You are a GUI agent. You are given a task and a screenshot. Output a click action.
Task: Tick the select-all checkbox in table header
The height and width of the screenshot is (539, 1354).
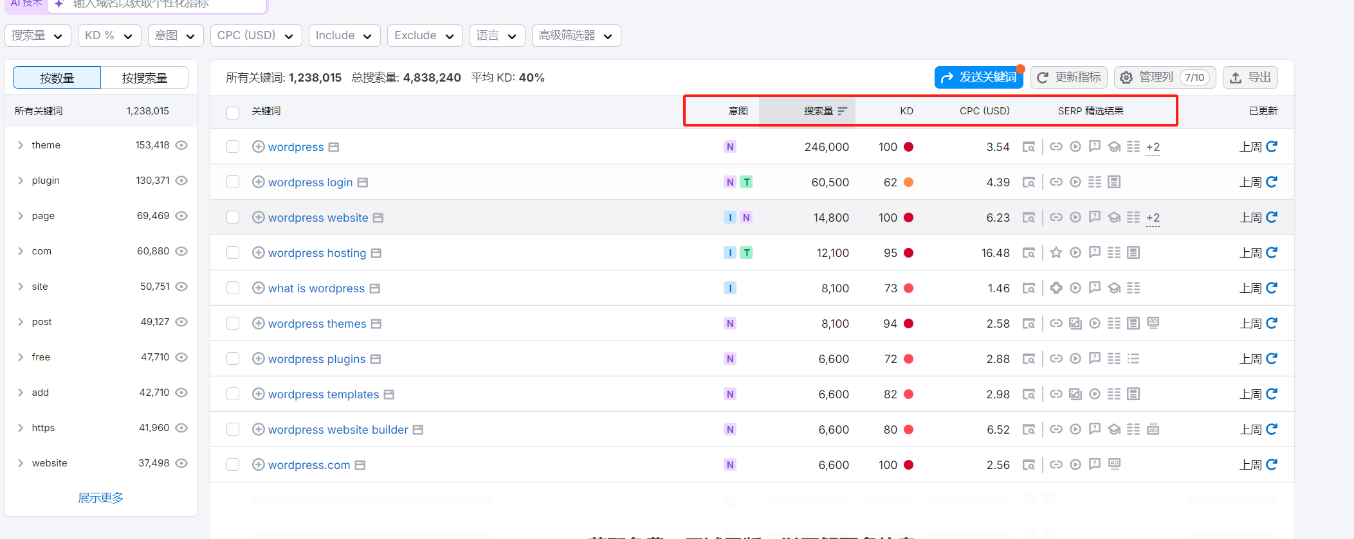point(233,112)
